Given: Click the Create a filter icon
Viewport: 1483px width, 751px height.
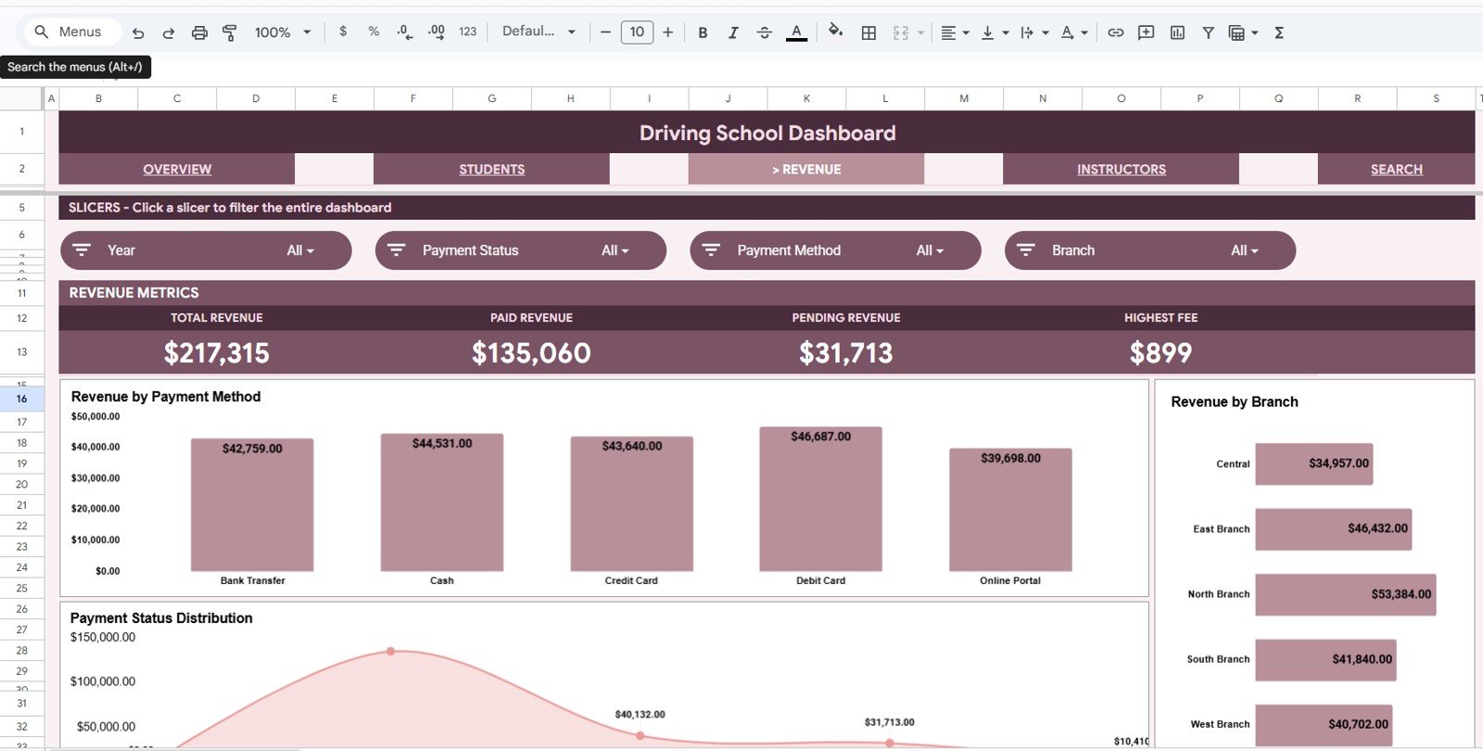Looking at the screenshot, I should pyautogui.click(x=1208, y=32).
